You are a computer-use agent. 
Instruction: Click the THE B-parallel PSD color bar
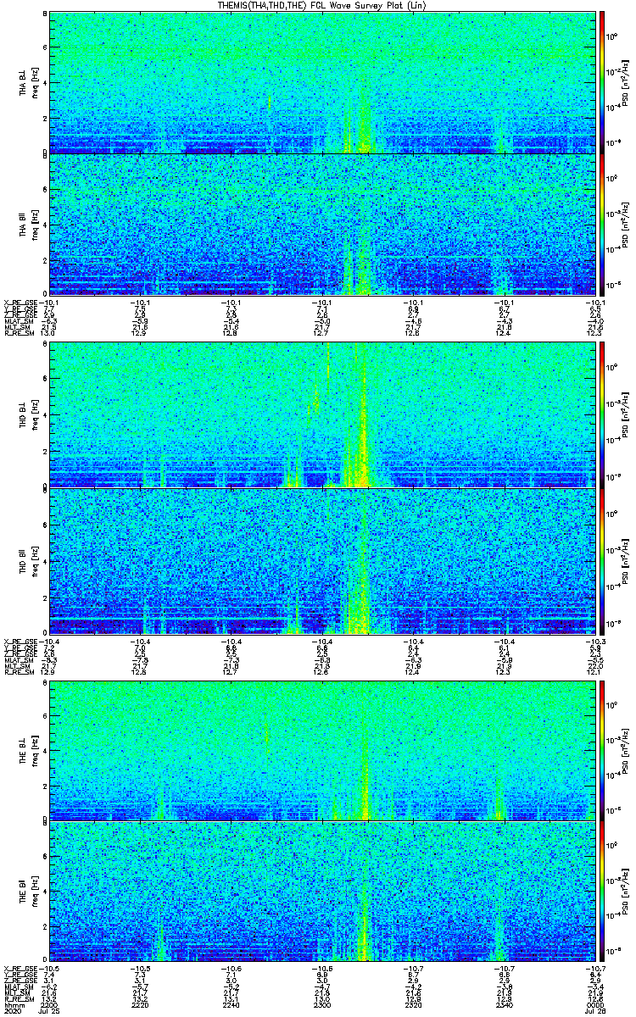click(603, 892)
